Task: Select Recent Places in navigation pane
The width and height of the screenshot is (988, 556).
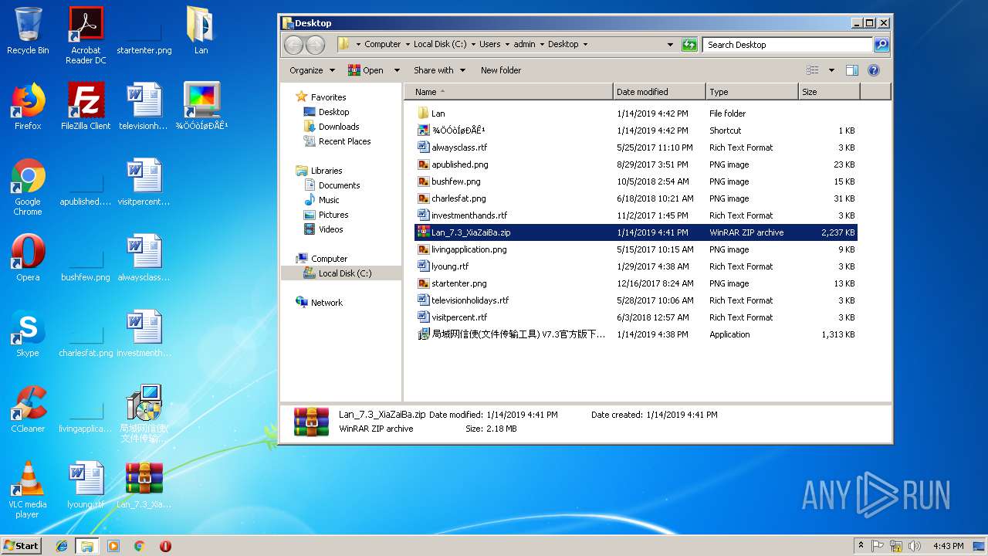Action: tap(344, 141)
